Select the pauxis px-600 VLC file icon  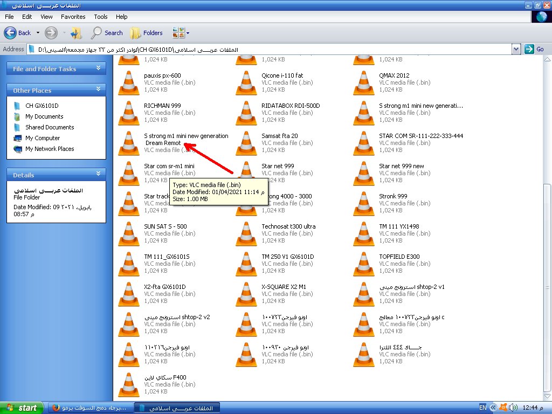point(129,82)
